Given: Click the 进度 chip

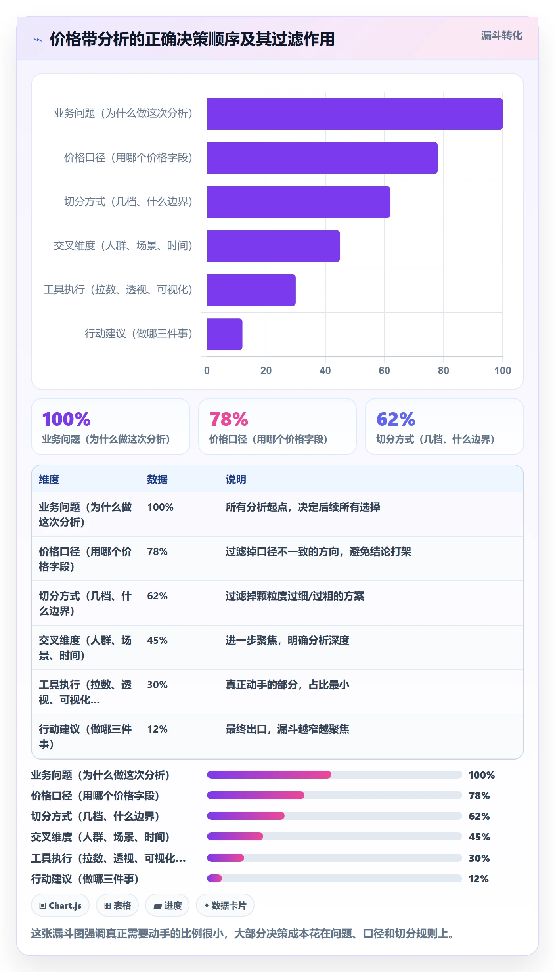Looking at the screenshot, I should [x=167, y=905].
